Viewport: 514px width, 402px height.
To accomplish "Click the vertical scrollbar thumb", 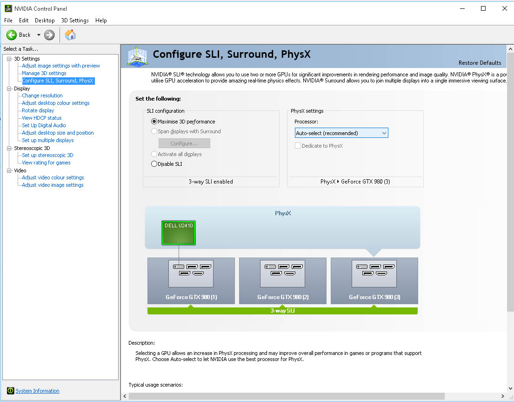I will [x=510, y=182].
